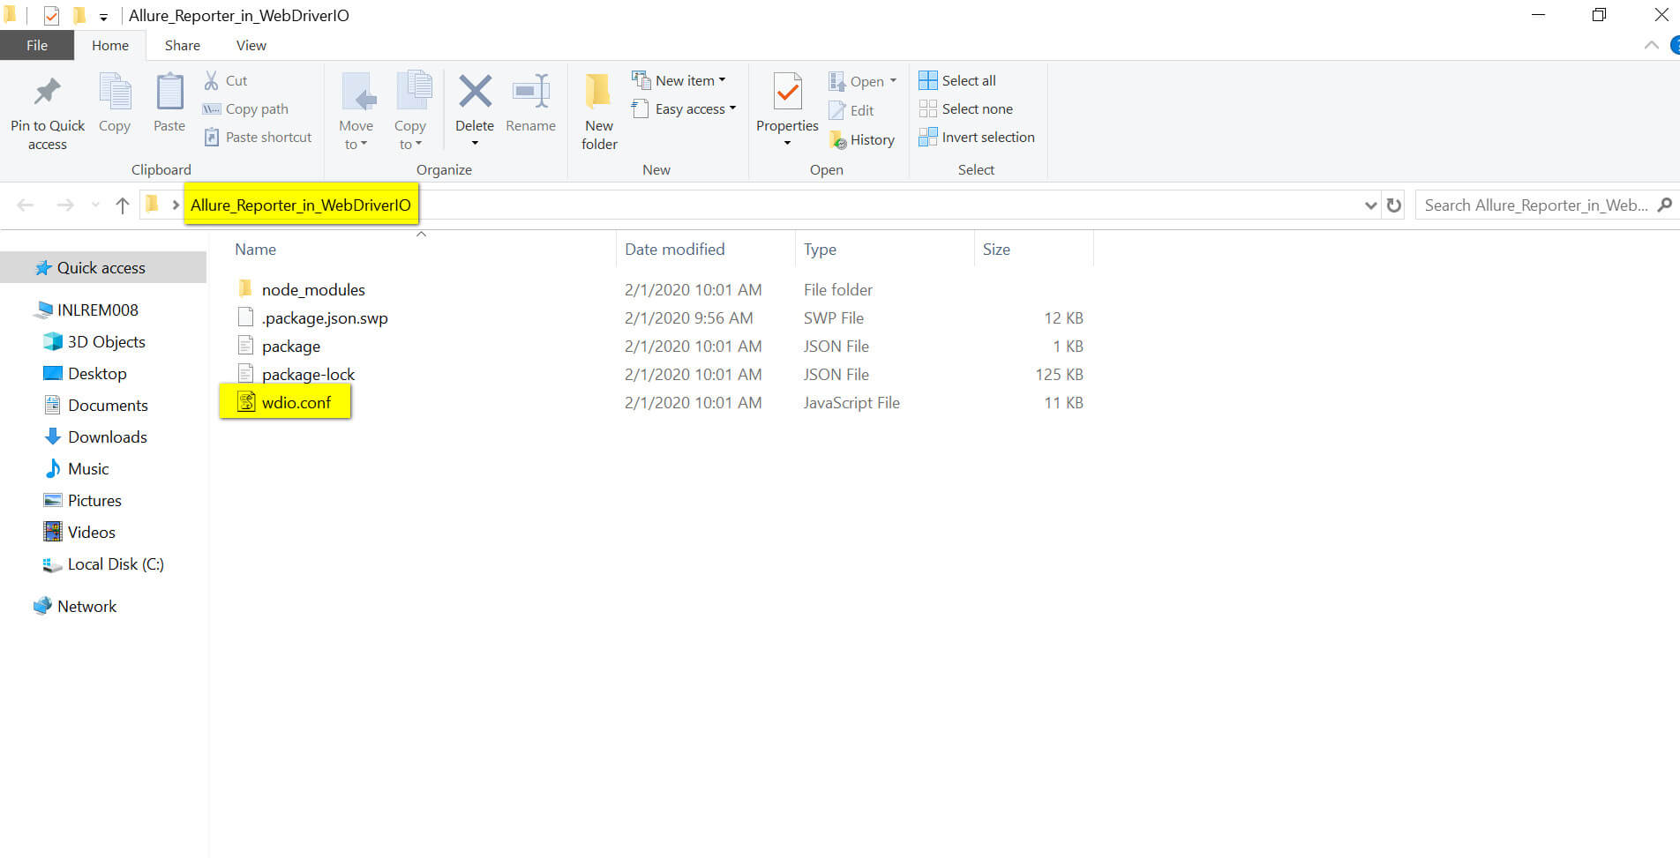Open Desktop in sidebar

(97, 373)
